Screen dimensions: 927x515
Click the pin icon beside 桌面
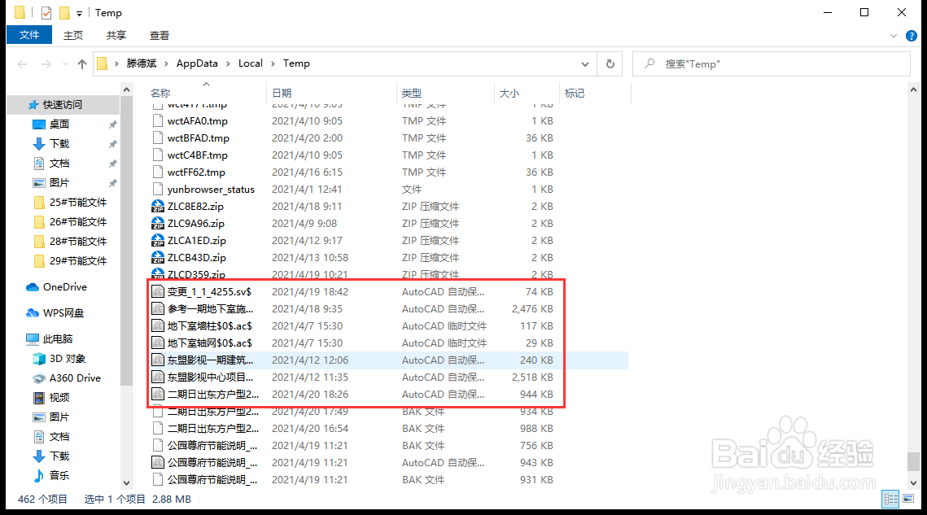click(112, 124)
